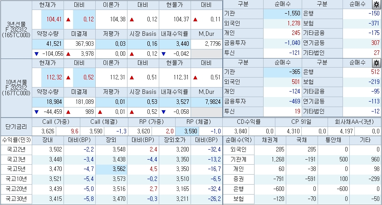Select the 국고30년 row label
382x205 pixels.
click(x=16, y=199)
